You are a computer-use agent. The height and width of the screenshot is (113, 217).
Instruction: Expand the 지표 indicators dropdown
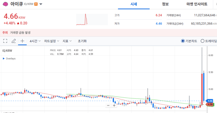67,41
